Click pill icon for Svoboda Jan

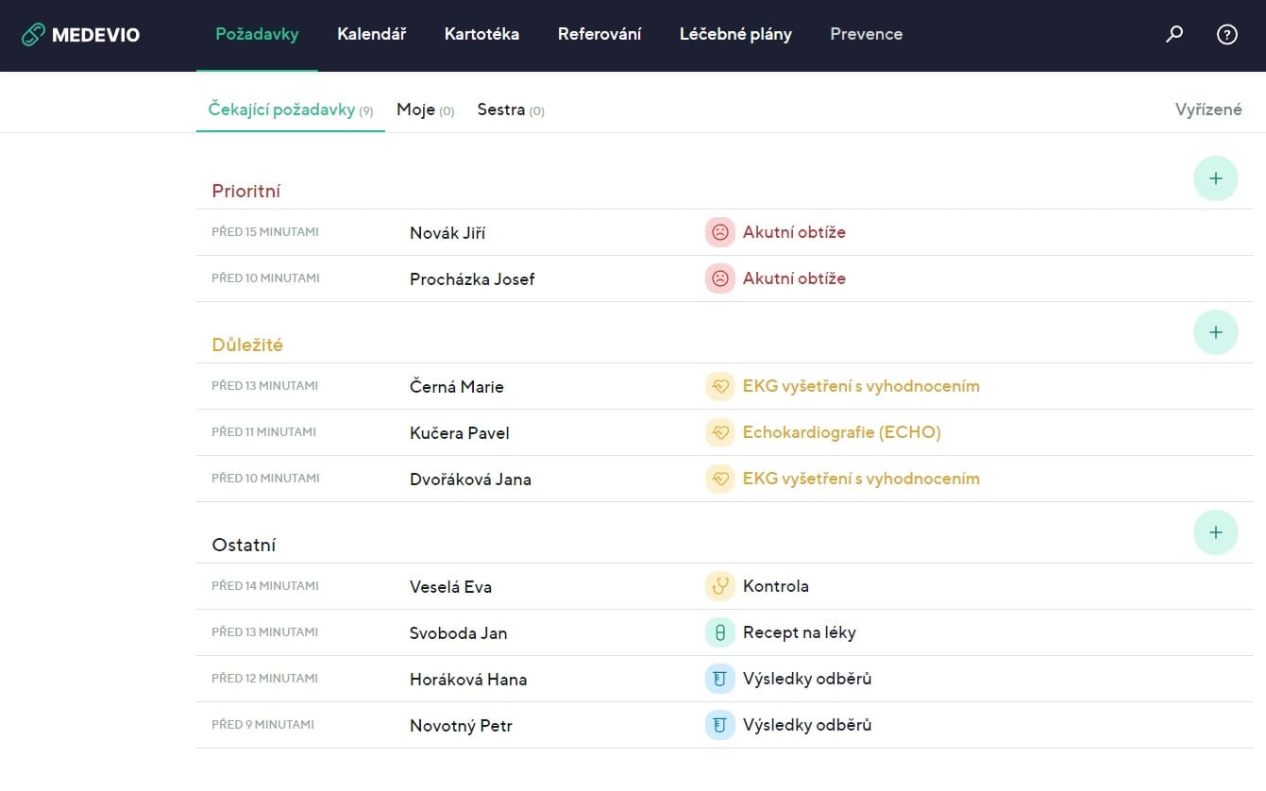click(719, 632)
